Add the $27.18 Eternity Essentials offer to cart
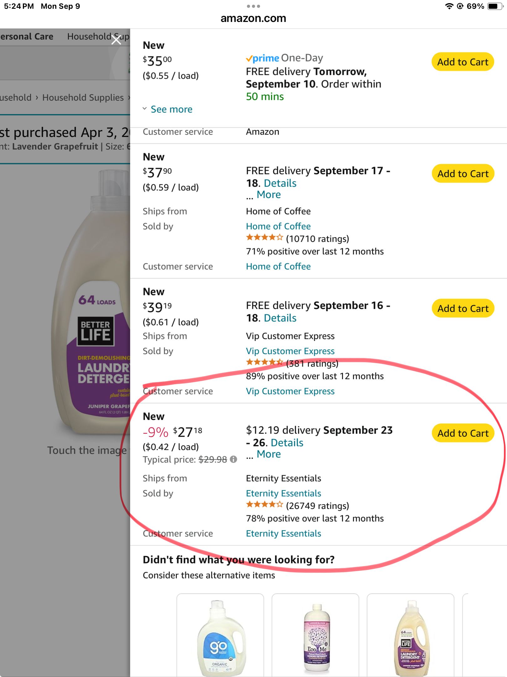Viewport: 507px width, 677px height. click(463, 433)
